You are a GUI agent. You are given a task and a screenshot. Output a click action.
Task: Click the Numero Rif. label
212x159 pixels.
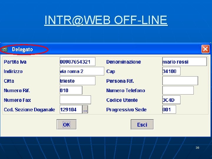click(x=17, y=90)
